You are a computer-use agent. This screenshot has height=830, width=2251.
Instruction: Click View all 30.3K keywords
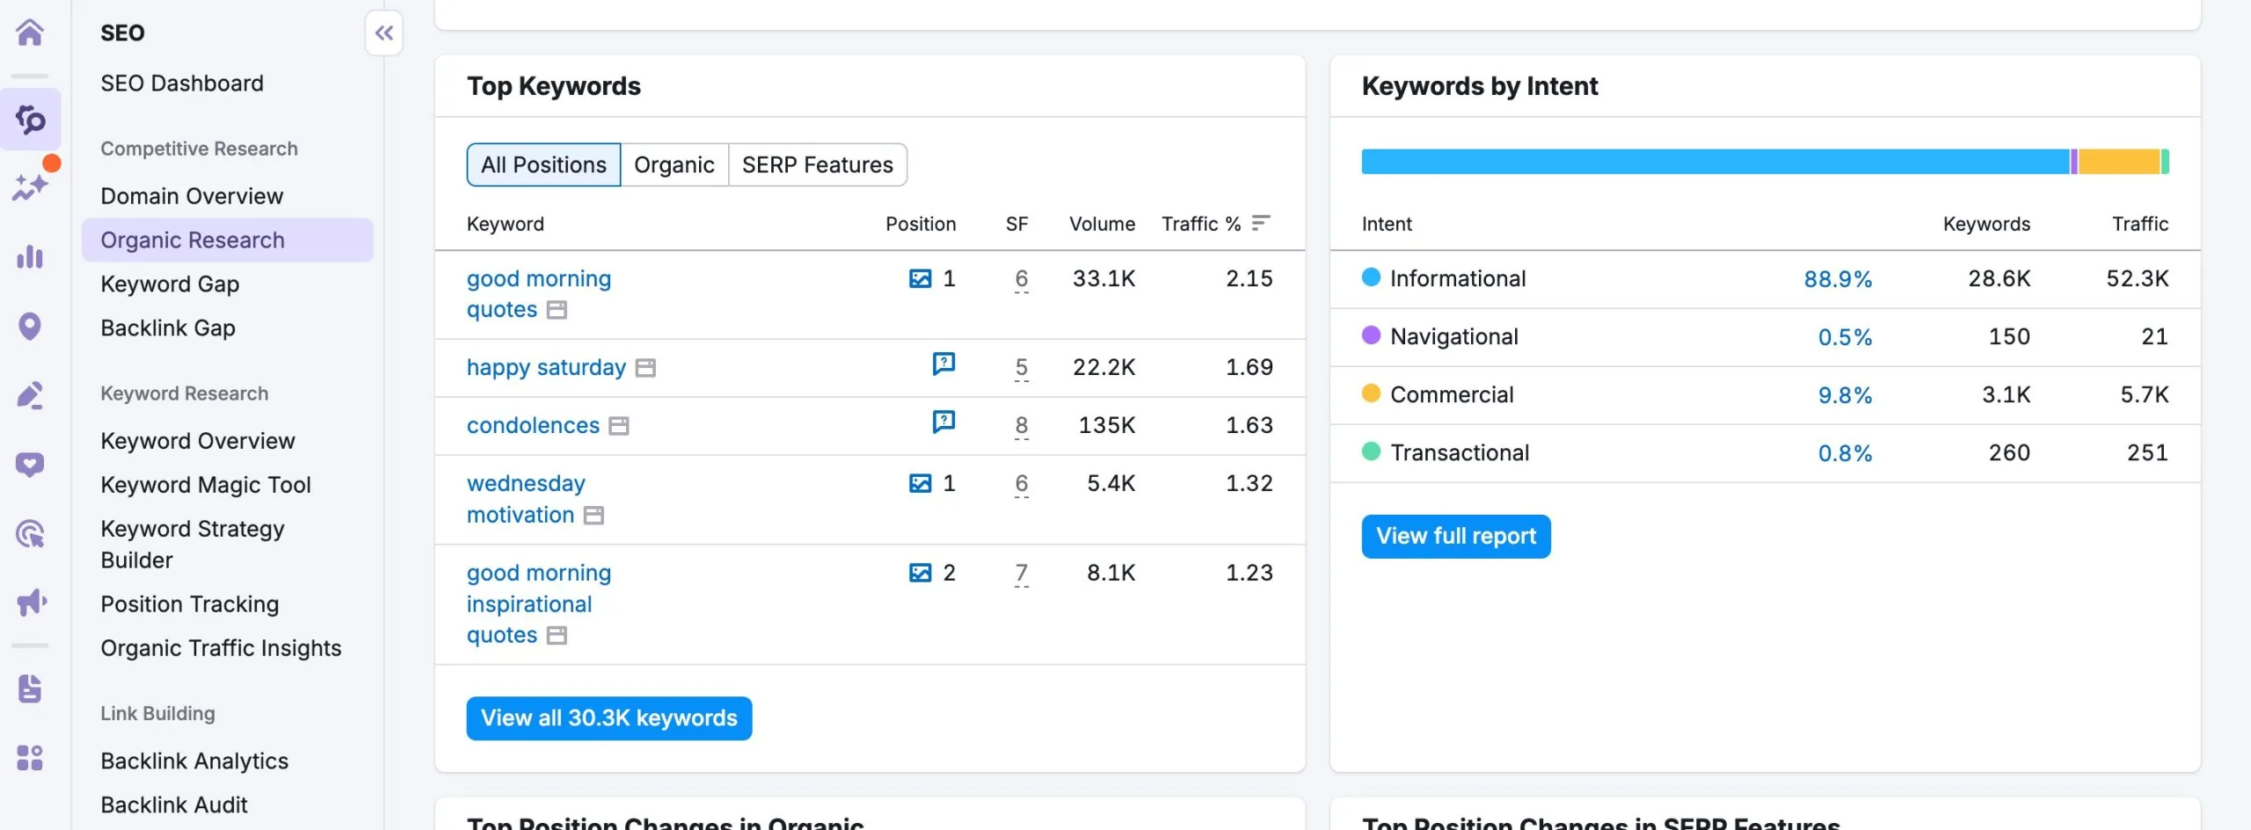(608, 718)
